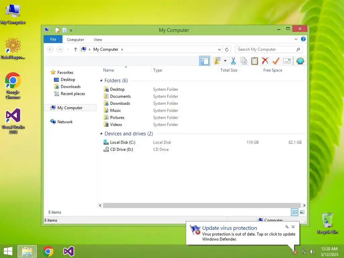Click the Cut scissors toolbar icon
This screenshot has height=258, width=344.
[x=233, y=61]
